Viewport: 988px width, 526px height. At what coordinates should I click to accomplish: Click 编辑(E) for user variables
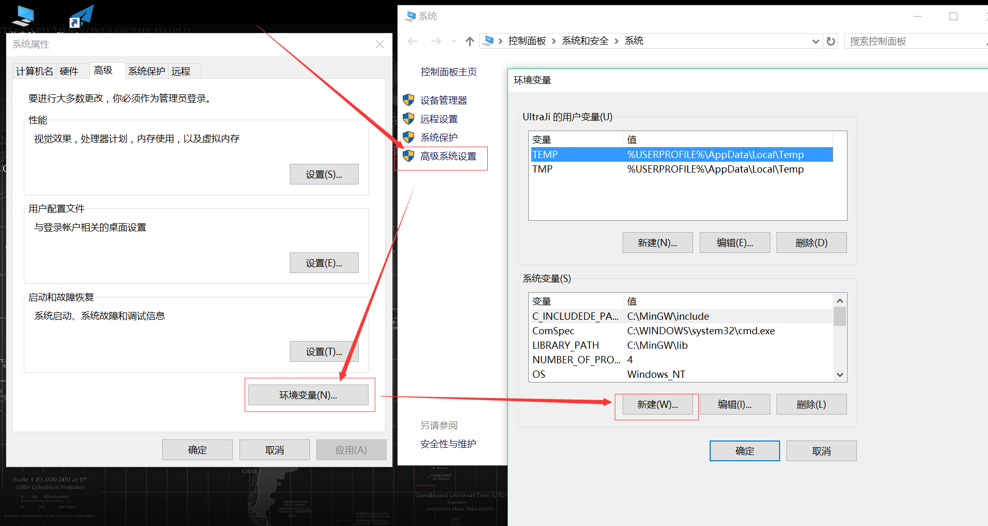735,243
